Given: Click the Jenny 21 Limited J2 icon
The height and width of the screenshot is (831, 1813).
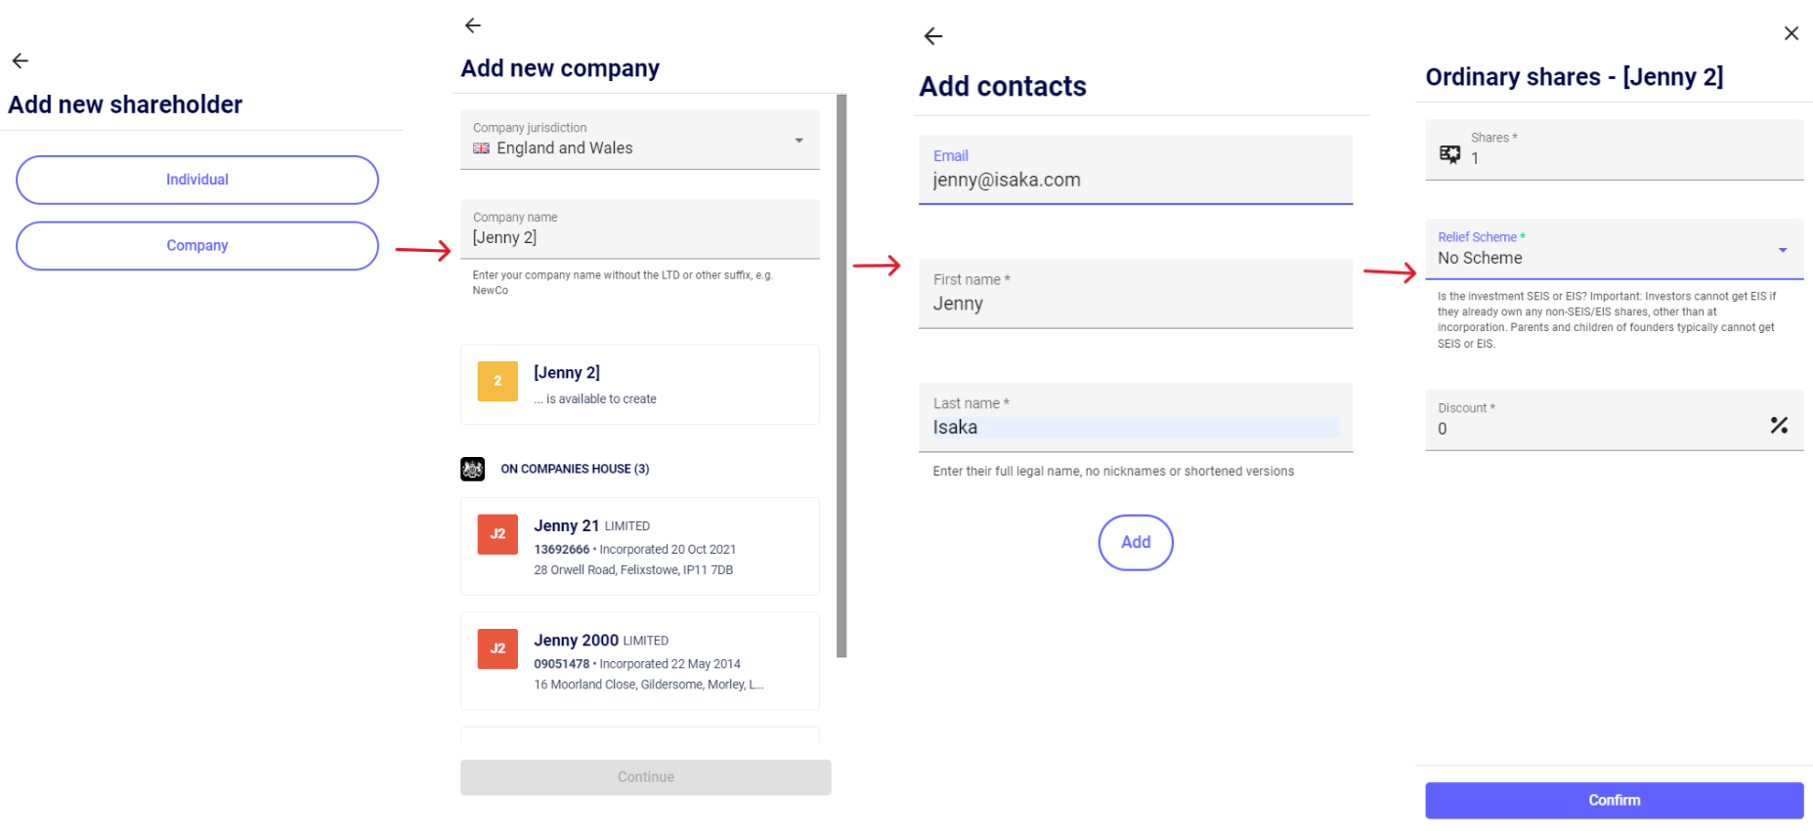Looking at the screenshot, I should point(497,534).
